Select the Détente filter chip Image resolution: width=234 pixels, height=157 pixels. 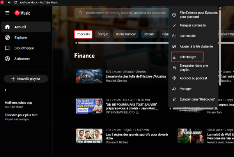(149, 34)
